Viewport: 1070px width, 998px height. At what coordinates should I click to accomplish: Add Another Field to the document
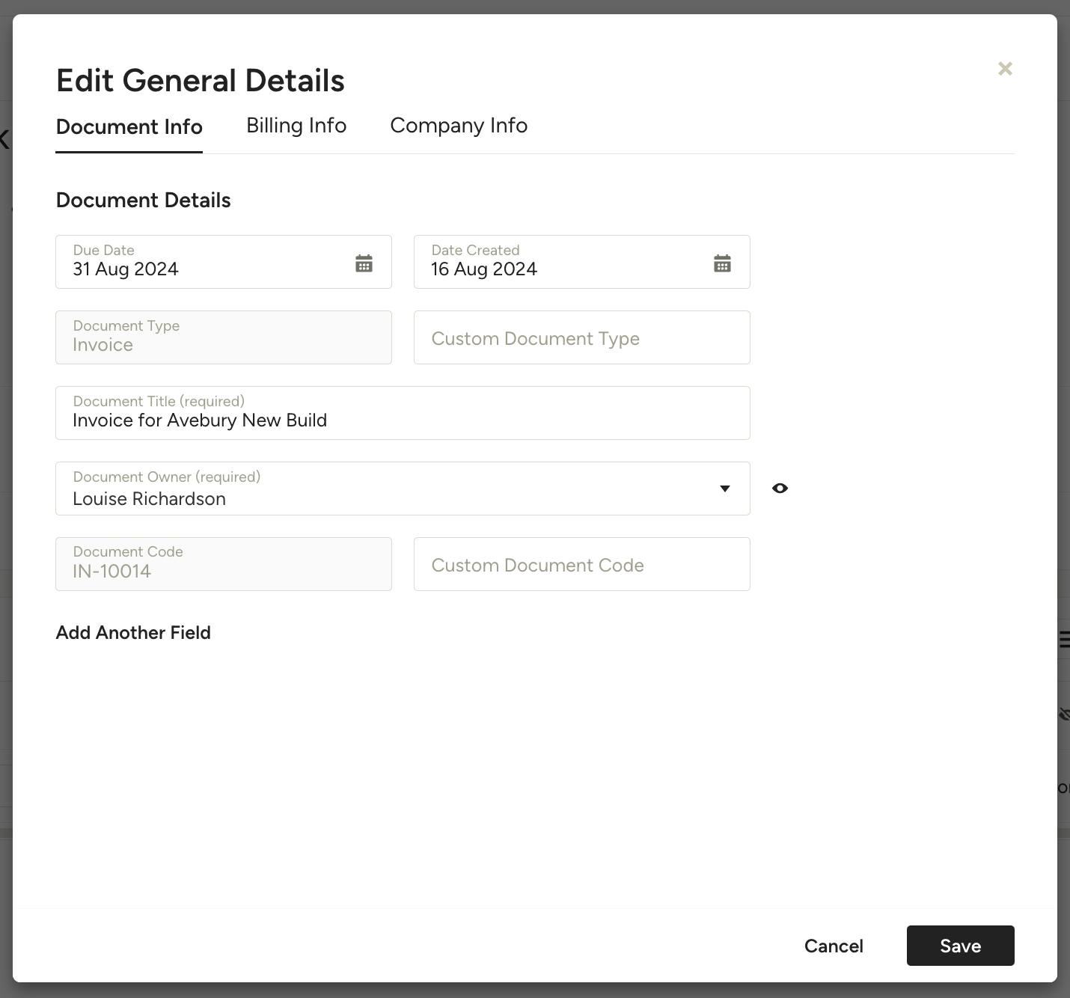(x=133, y=633)
